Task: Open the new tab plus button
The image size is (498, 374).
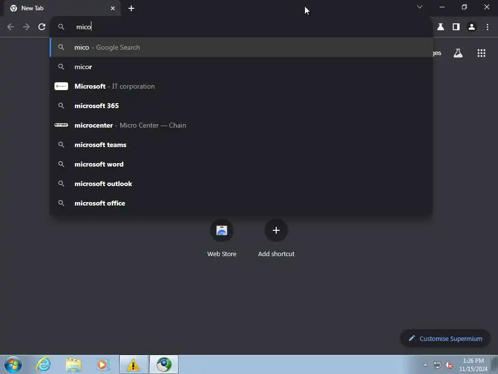Action: click(x=131, y=8)
